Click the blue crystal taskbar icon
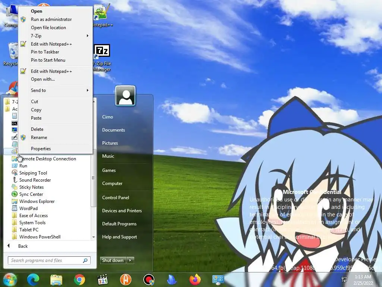 [x=172, y=280]
